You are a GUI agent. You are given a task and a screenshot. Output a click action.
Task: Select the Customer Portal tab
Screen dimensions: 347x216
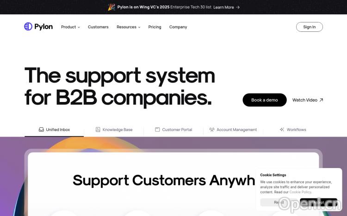coord(173,130)
